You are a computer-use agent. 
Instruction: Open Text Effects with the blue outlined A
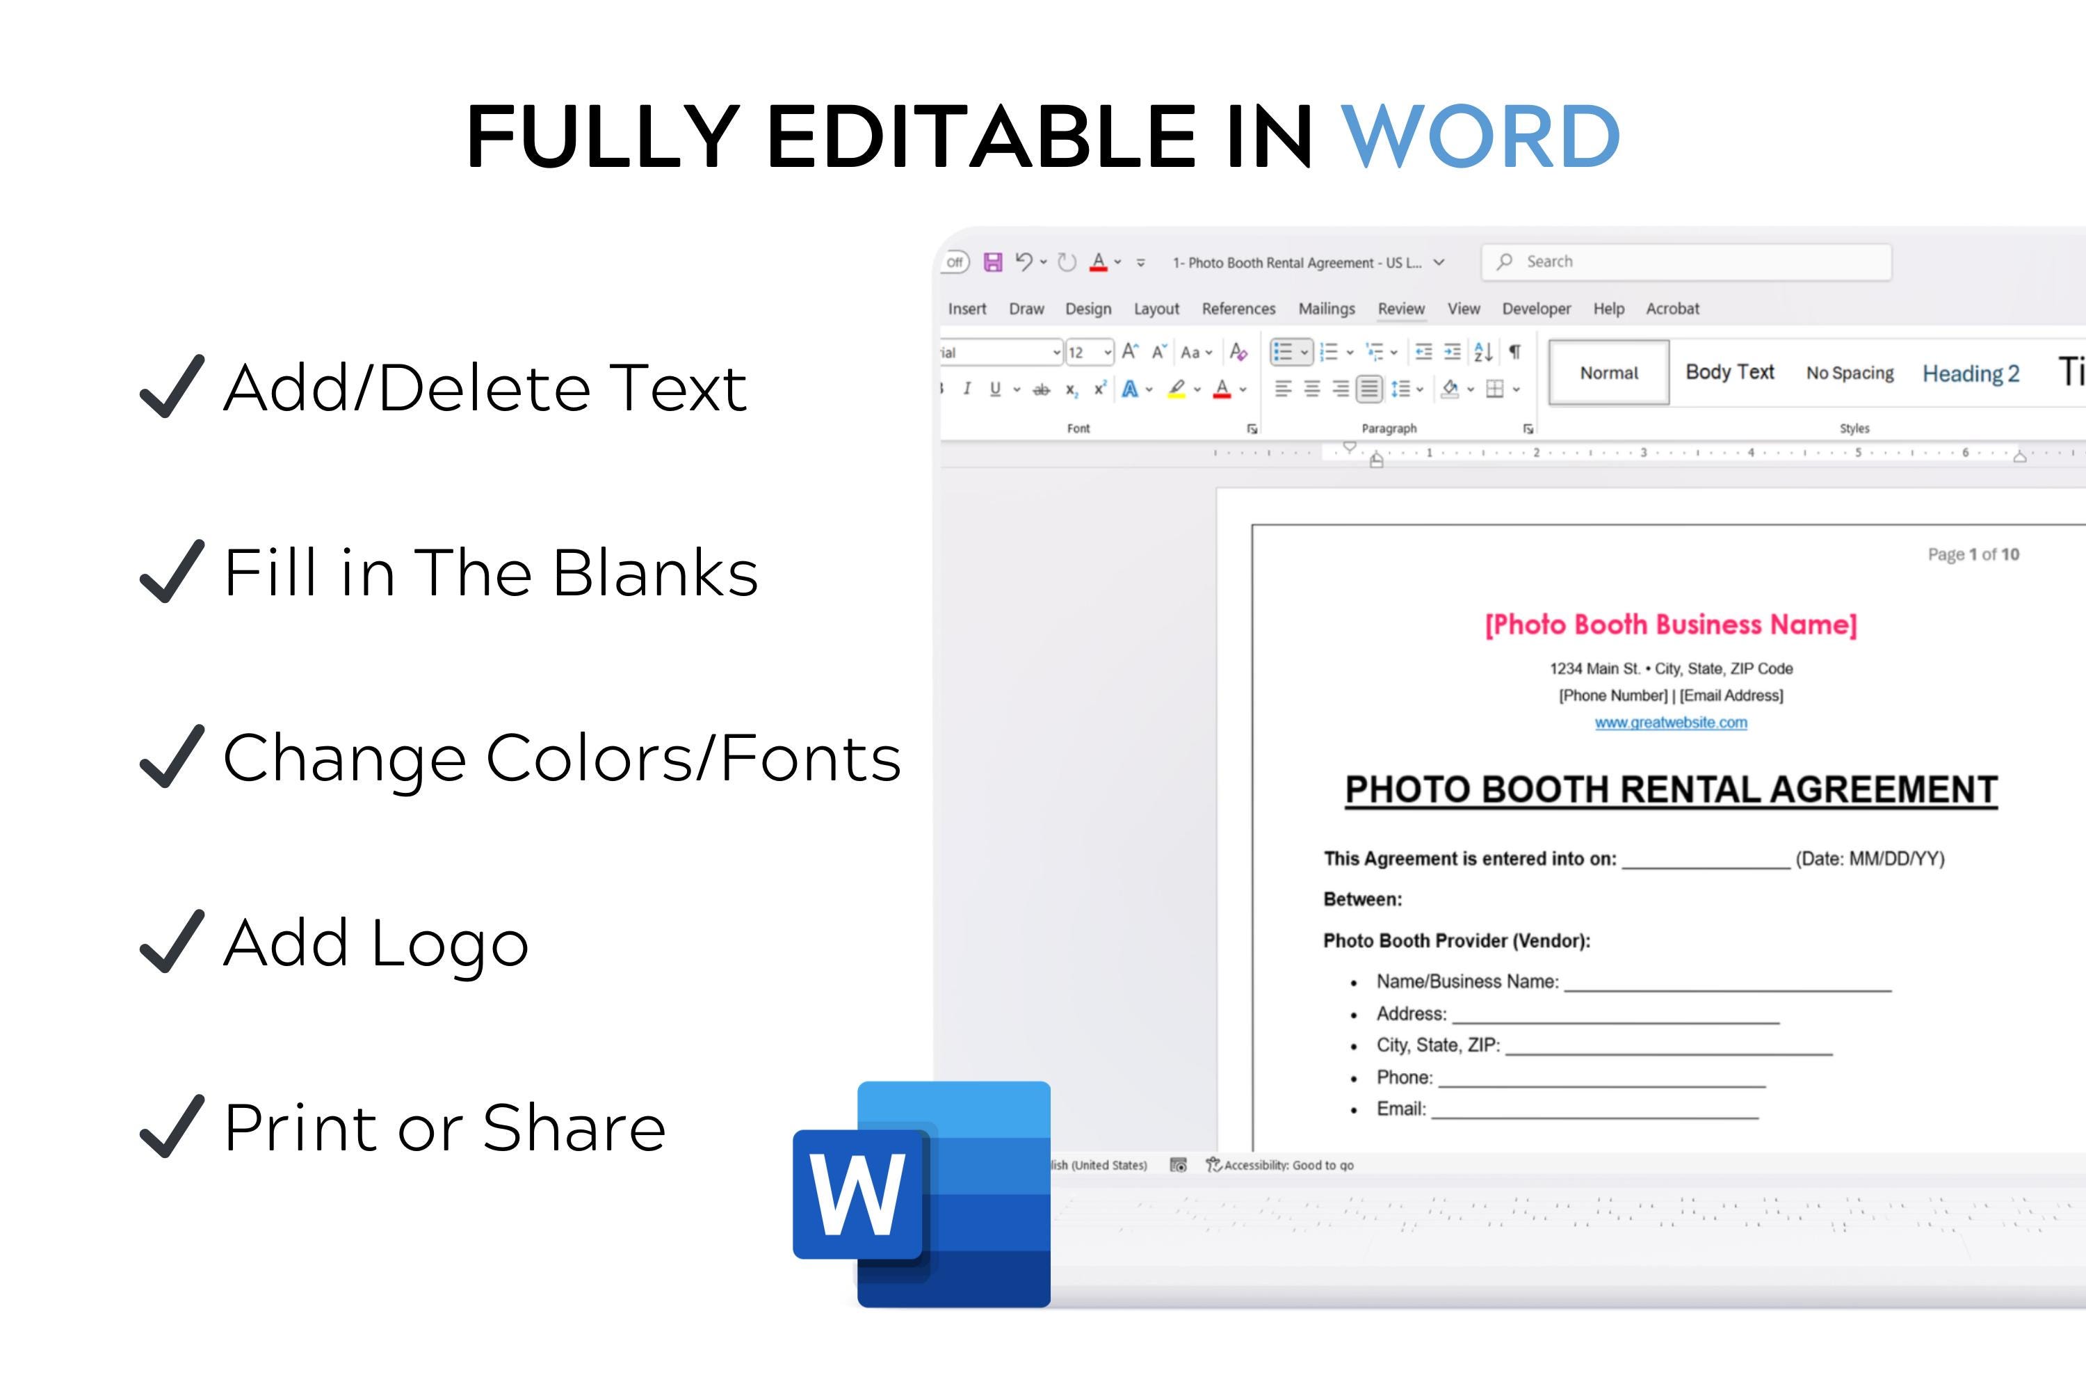click(x=1130, y=389)
